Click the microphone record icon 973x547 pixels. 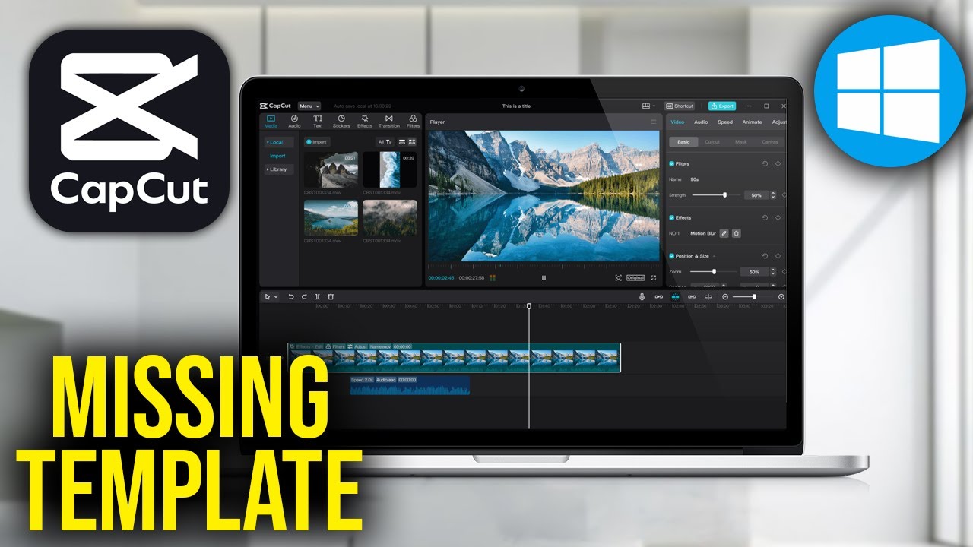pos(642,296)
